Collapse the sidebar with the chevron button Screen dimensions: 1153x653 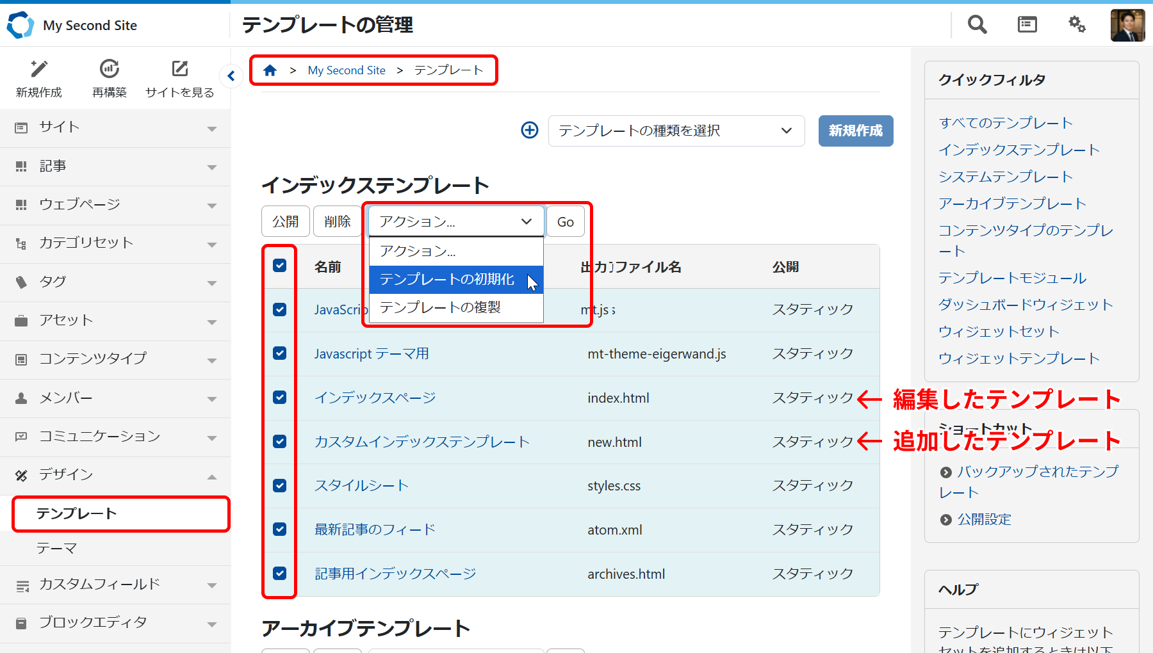pos(231,76)
